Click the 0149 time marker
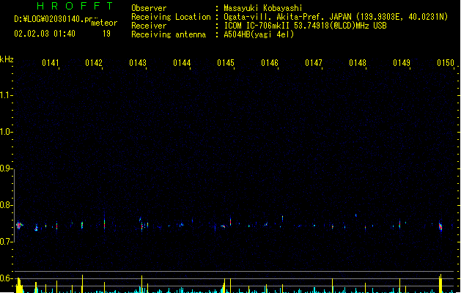The image size is (461, 293). click(x=402, y=63)
